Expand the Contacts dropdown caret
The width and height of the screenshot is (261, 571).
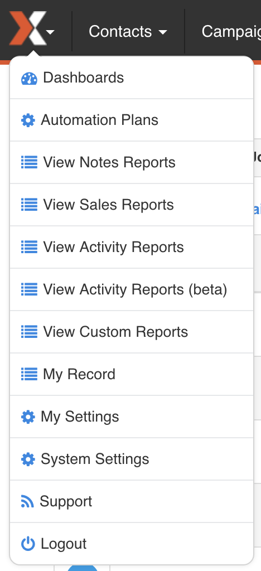click(163, 32)
